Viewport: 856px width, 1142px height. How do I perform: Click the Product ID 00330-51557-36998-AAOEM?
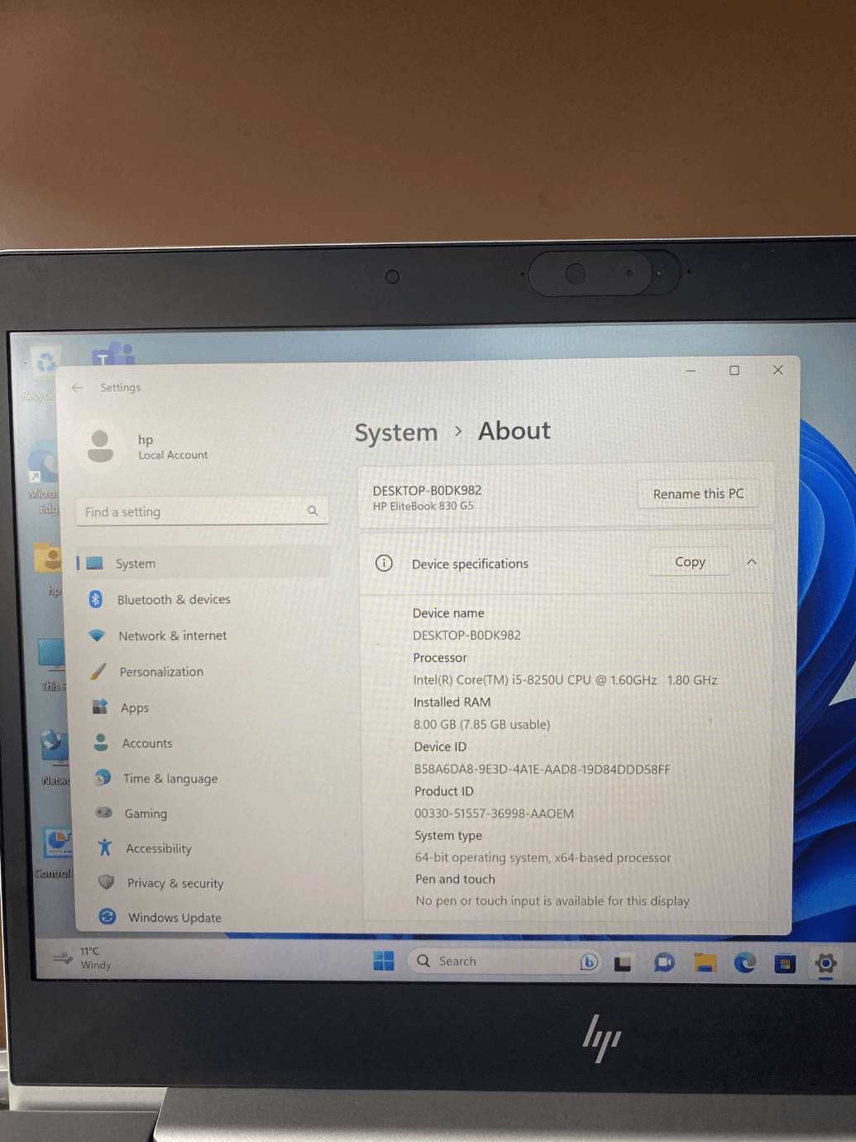point(494,813)
